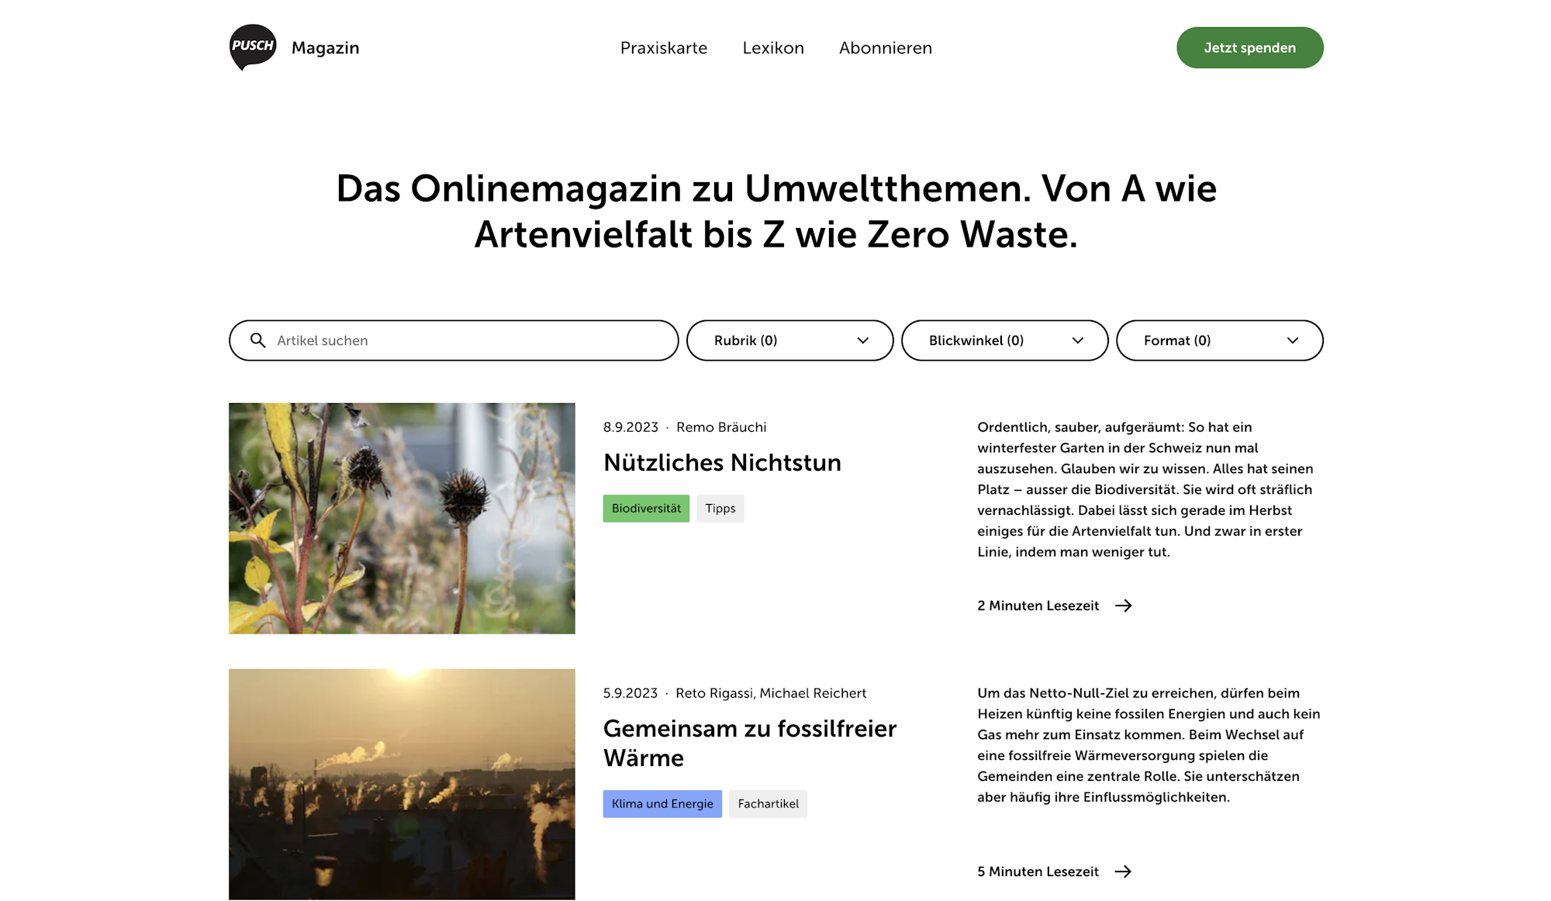
Task: Click the Jetzt spenden button
Action: [x=1249, y=47]
